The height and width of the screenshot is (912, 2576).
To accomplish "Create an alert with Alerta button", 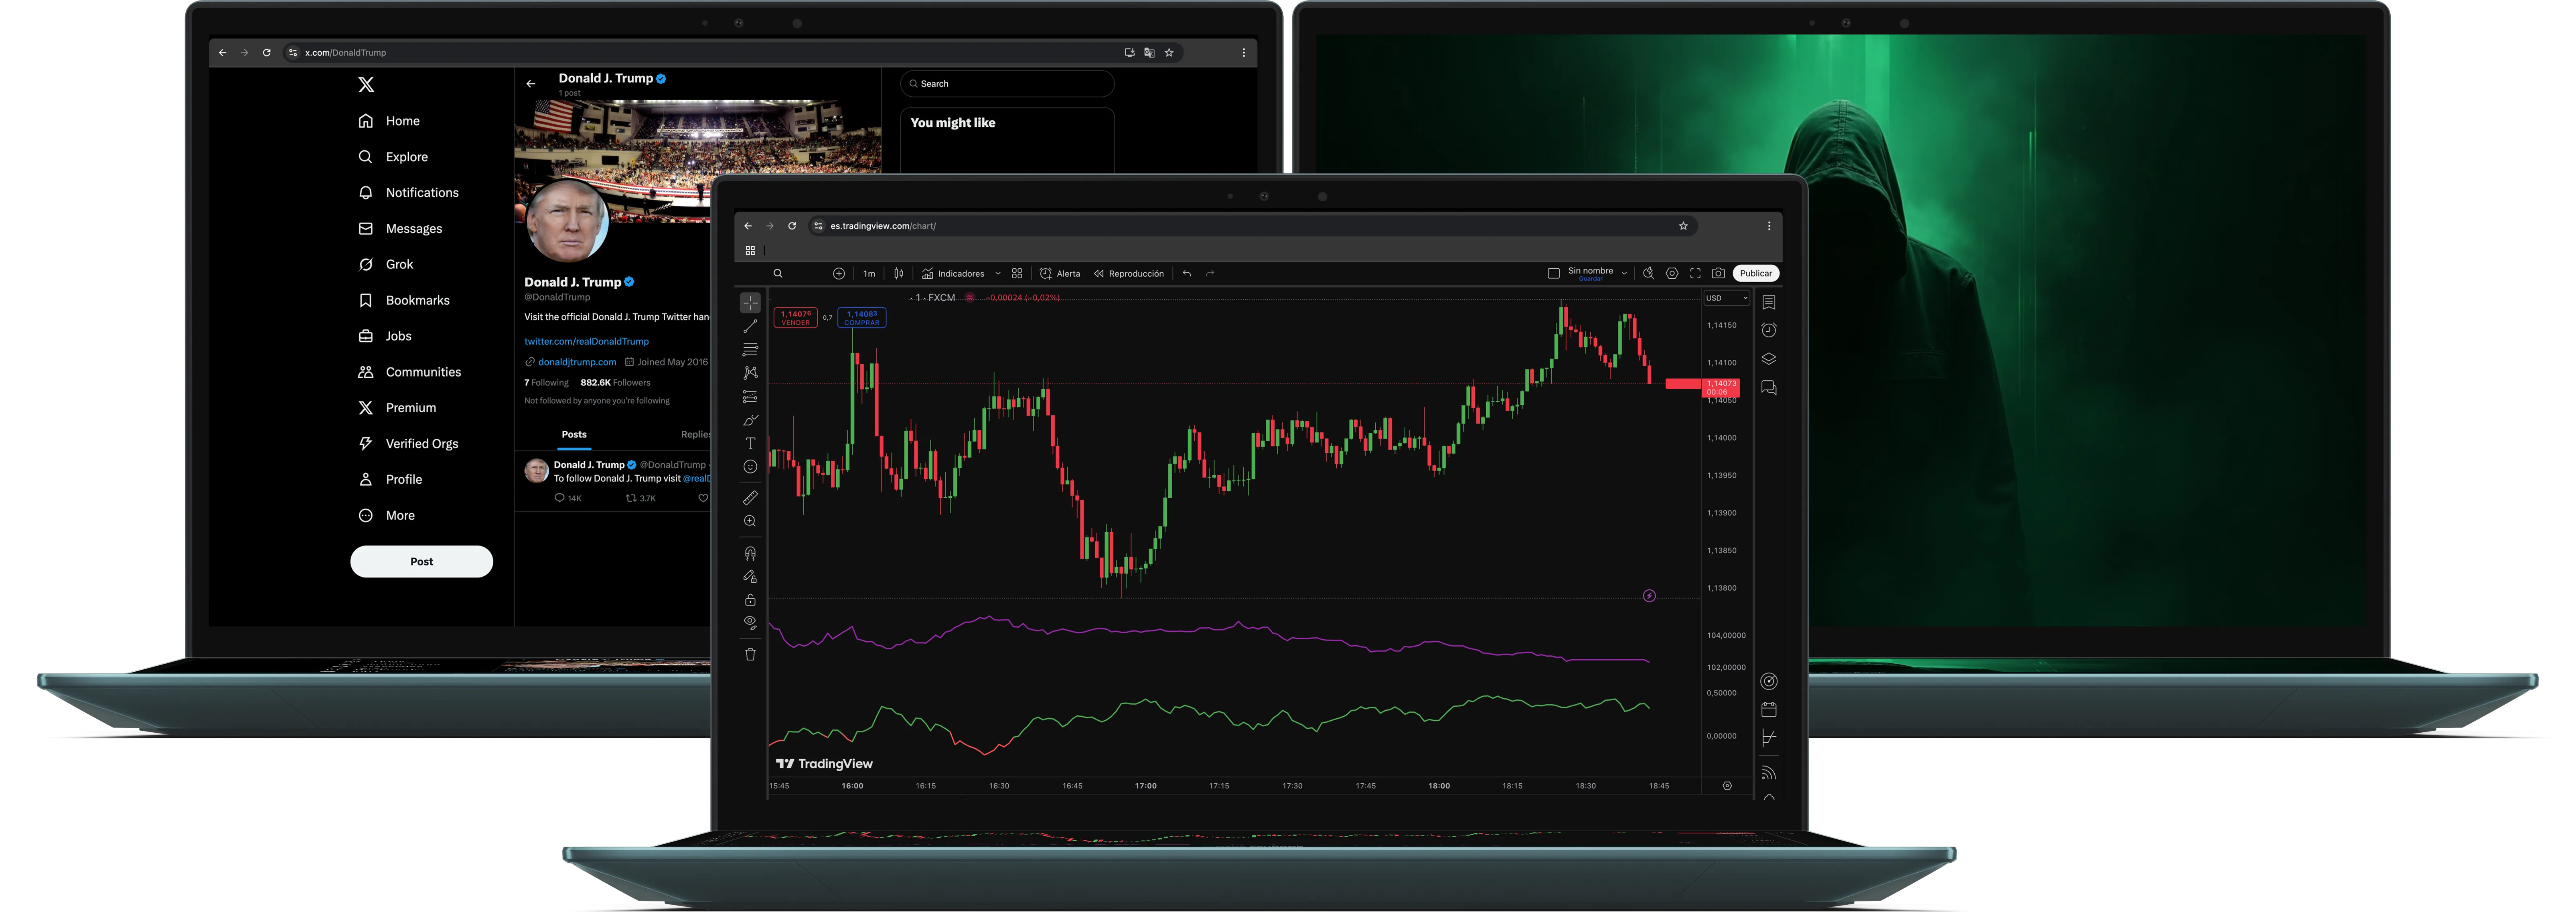I will 1060,273.
